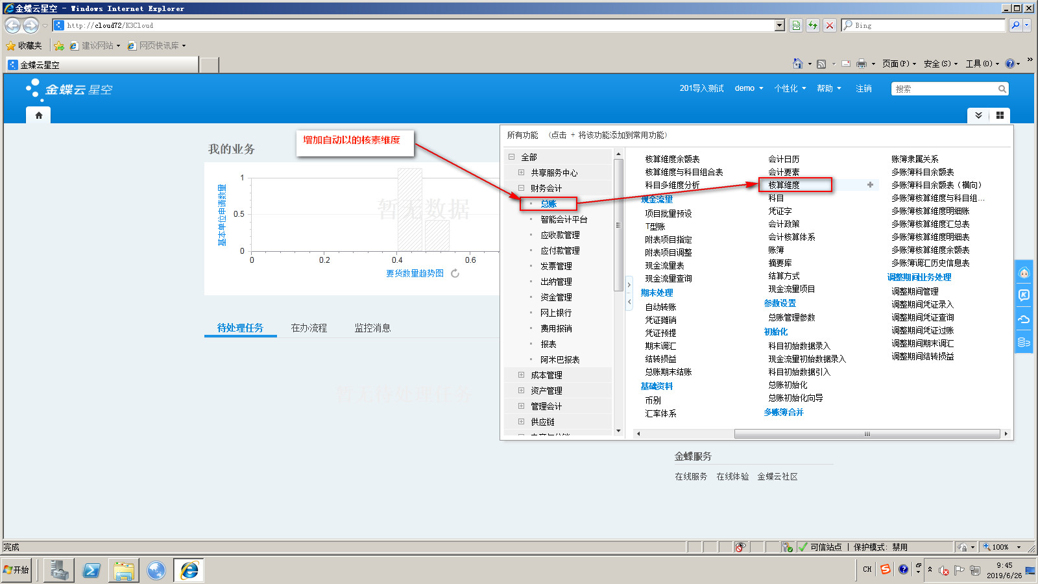Viewport: 1038px width, 584px height.
Task: Click the search magnifier icon in header
Action: (x=1002, y=89)
